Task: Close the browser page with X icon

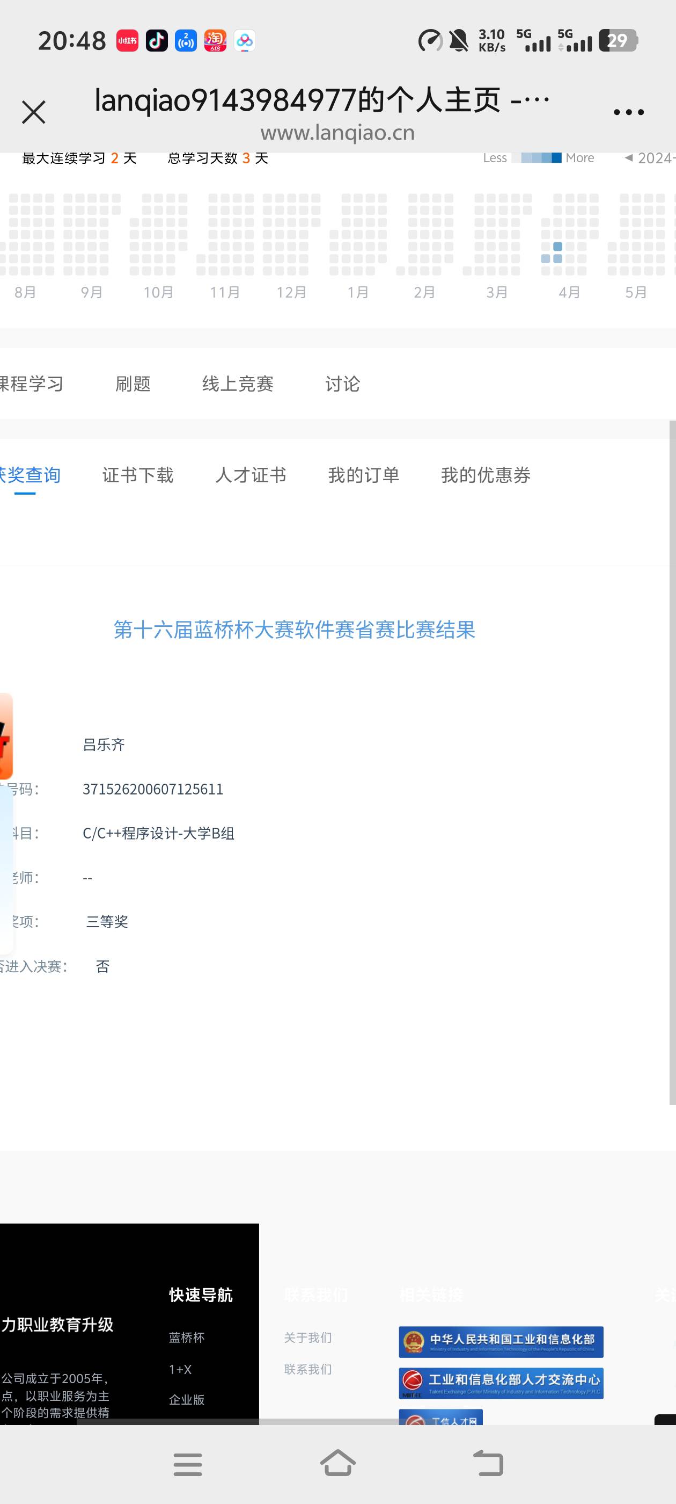Action: pyautogui.click(x=33, y=112)
